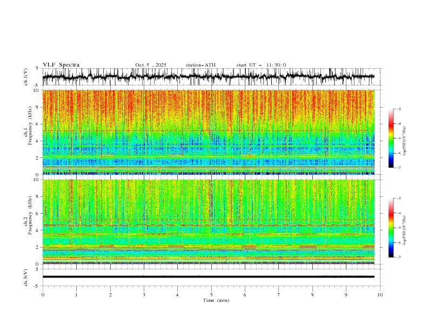The width and height of the screenshot is (428, 331).
Task: Click the "-3" label on ch.2 colorbar
Action: click(x=399, y=198)
